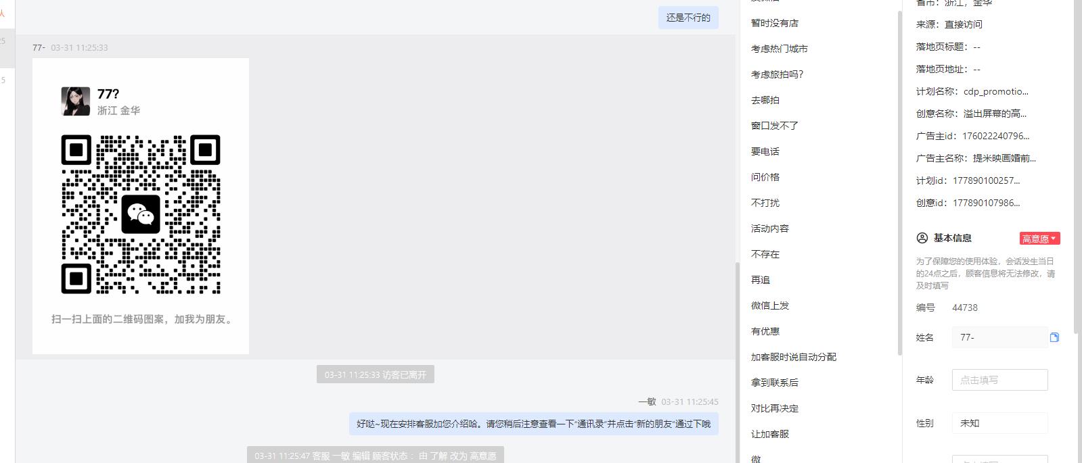This screenshot has width=1082, height=463.
Task: Click the 计划id 177890100257... value
Action: 987,180
